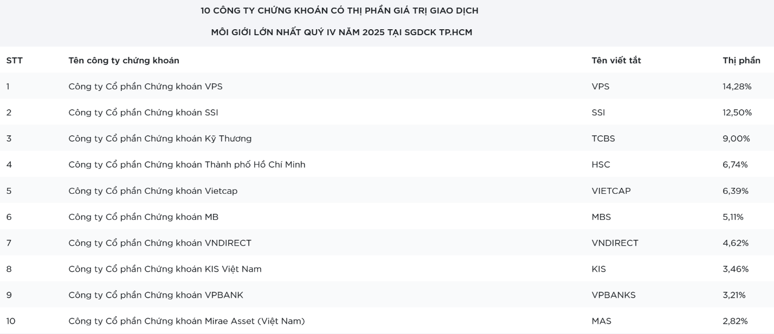Viewport: 774px width, 334px height.
Task: Click the TCBS abbreviation cell
Action: [x=603, y=139]
